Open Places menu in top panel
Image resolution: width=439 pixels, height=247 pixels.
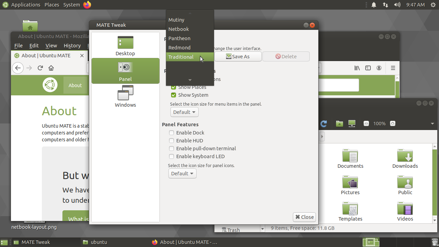pos(52,5)
